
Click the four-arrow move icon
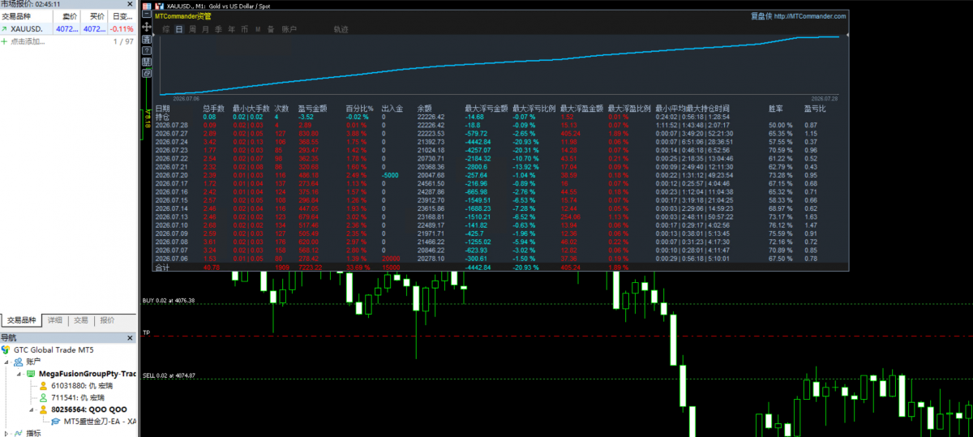tap(147, 27)
